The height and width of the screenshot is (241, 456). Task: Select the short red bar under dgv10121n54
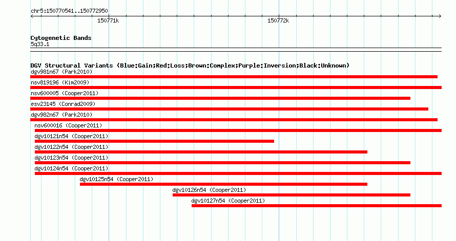click(x=154, y=141)
